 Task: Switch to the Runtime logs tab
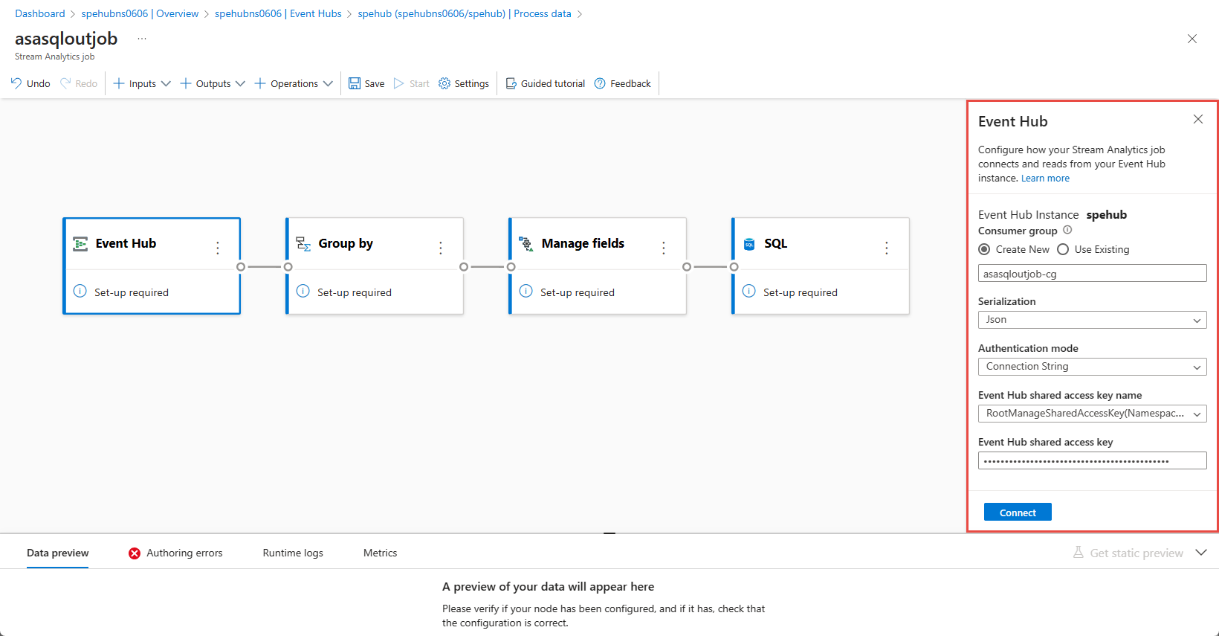click(x=293, y=553)
